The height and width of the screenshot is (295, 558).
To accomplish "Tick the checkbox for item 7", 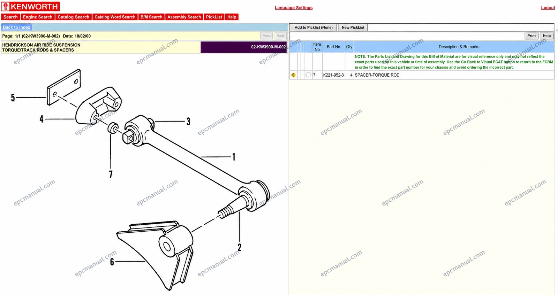I will (x=308, y=75).
